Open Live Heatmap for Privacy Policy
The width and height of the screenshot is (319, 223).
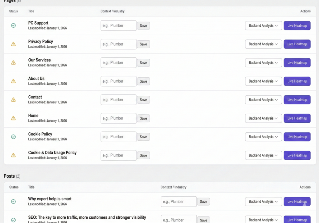coord(297,44)
